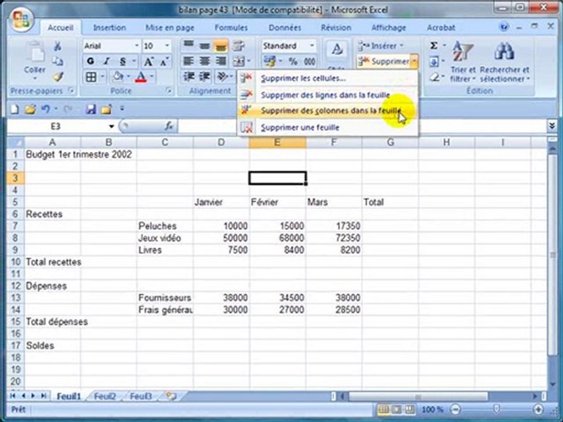Open Rechercher et sélectionner
Screen dimensions: 563x422
click(x=504, y=61)
